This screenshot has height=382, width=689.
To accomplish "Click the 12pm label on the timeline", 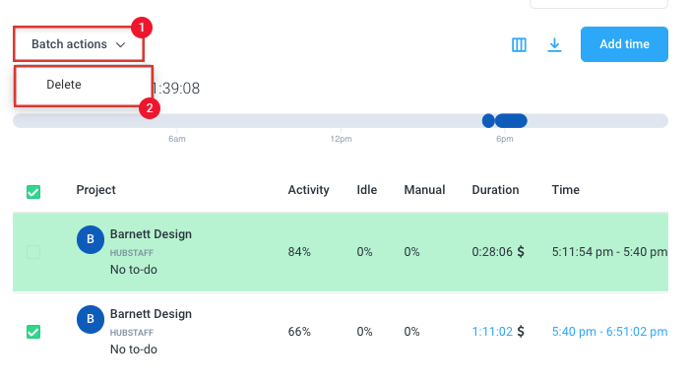I will coord(341,139).
